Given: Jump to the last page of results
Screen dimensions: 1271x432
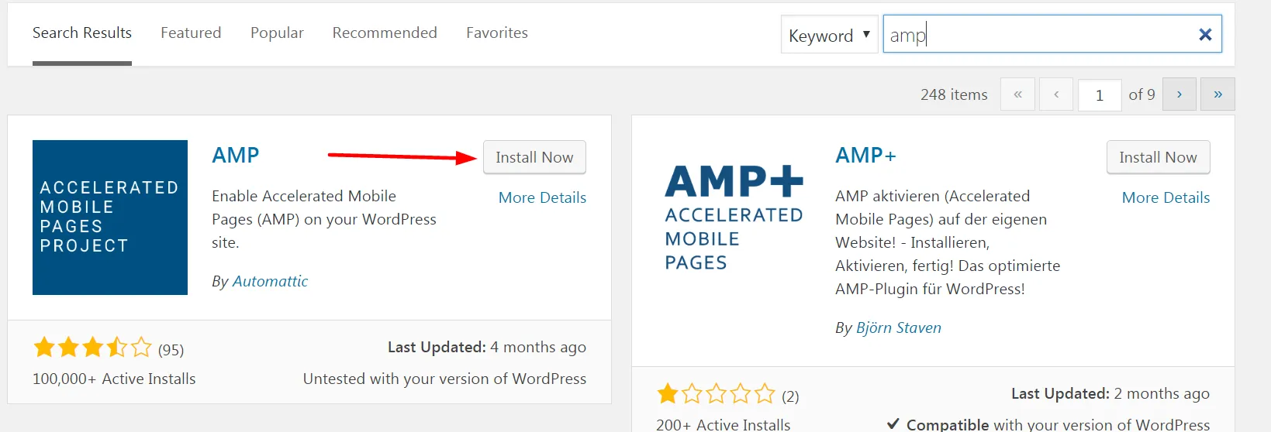Looking at the screenshot, I should [1217, 94].
